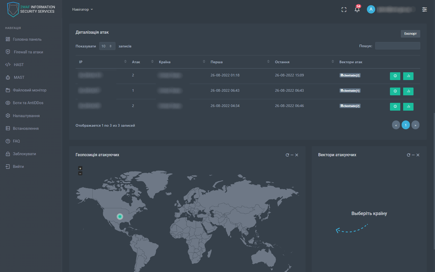Refresh the Геопозиція атакуючих widget
The width and height of the screenshot is (435, 272).
pos(287,155)
